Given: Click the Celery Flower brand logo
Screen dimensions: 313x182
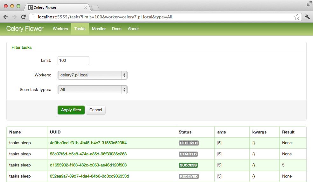Looking at the screenshot, I should [25, 29].
